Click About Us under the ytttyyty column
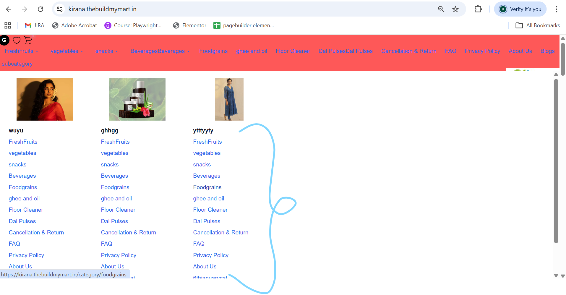The image size is (566, 295). 205,267
